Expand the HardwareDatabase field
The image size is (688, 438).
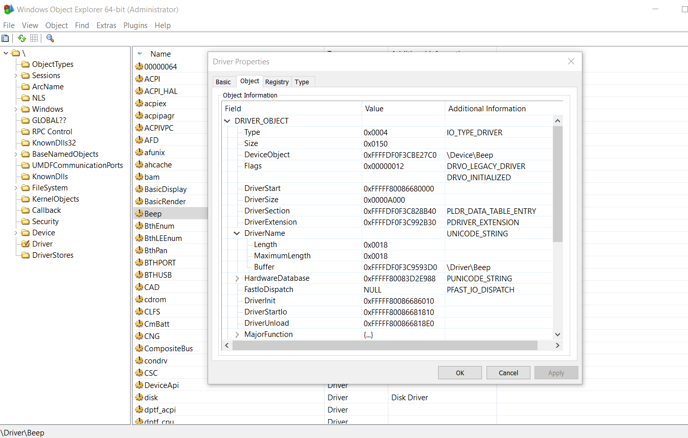click(237, 278)
